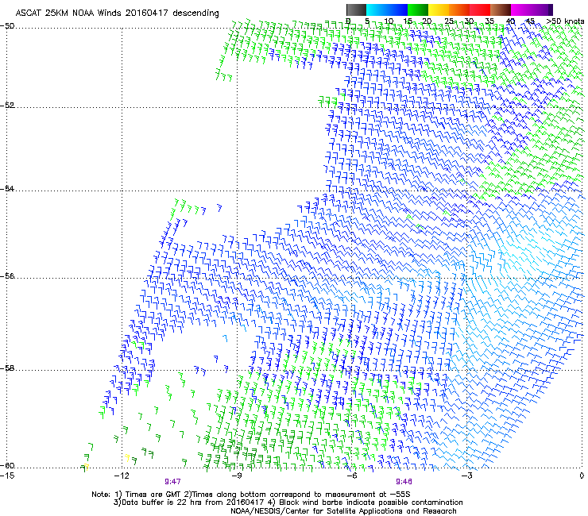Click the "-52" latitude axis label
Screen dimensions: 588x516
tap(7, 106)
